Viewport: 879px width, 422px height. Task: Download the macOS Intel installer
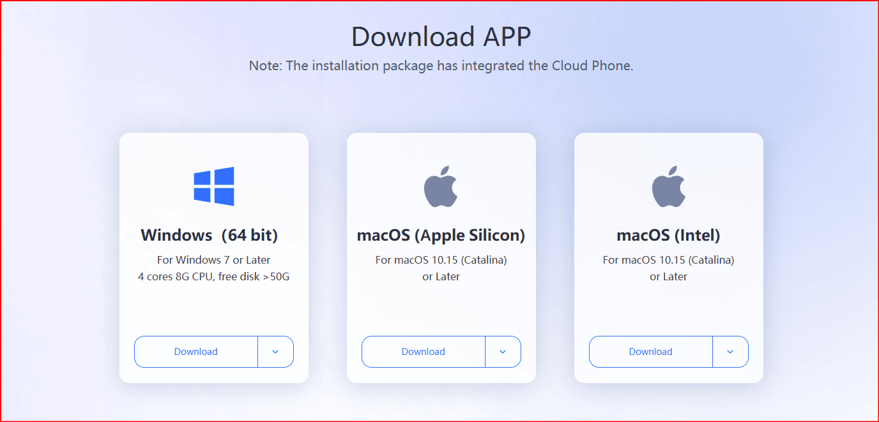[x=651, y=352]
